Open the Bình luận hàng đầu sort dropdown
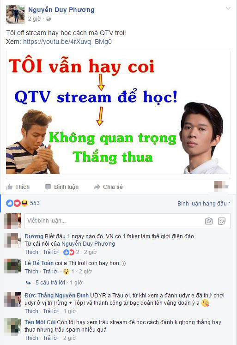Image resolution: width=237 pixels, height=345 pixels. click(204, 204)
